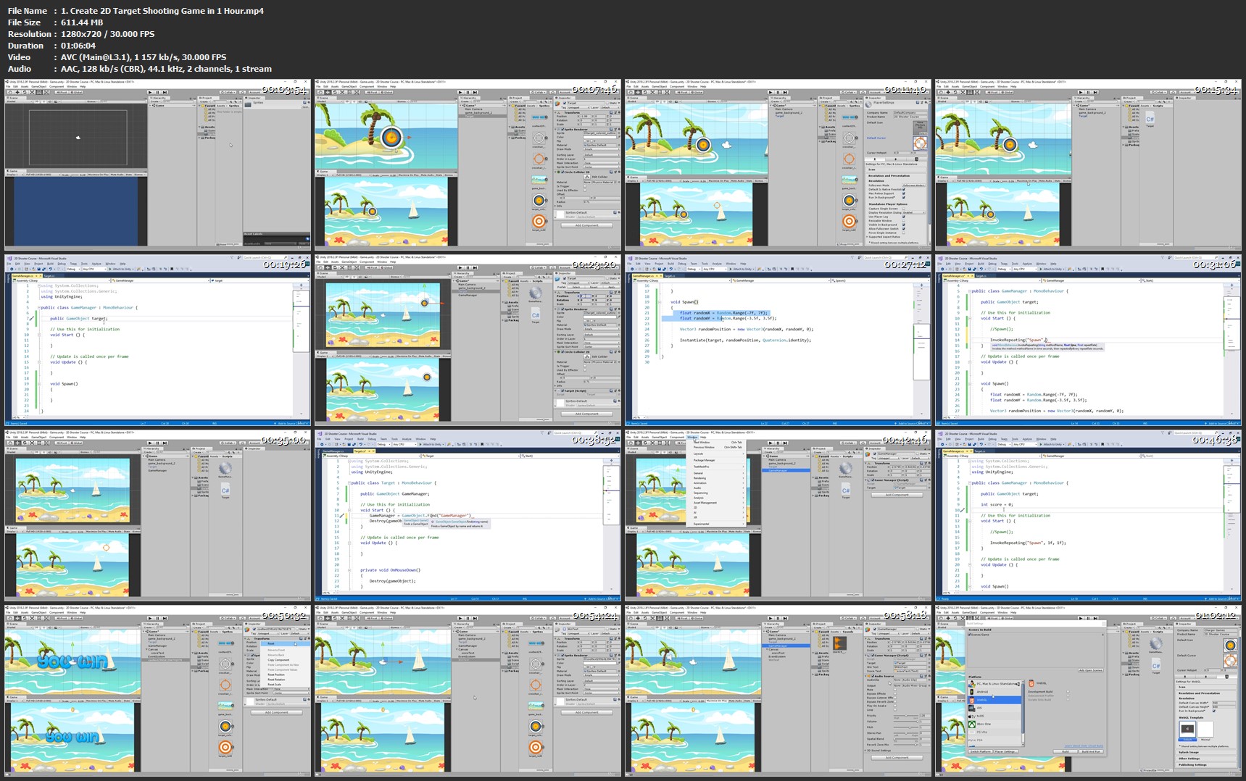Click the resolution value '1280x720 / 30.000 FPS'
The image size is (1246, 781).
107,34
